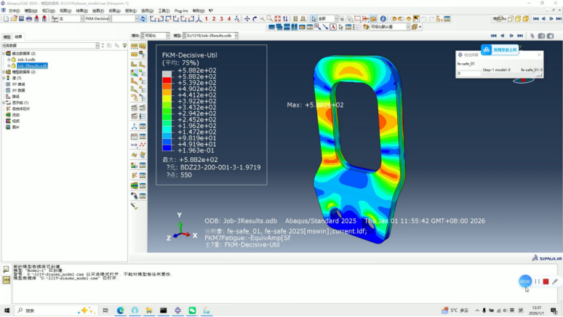The width and height of the screenshot is (563, 317).
Task: Click the lightbulb icon above tree
Action: 124,46
